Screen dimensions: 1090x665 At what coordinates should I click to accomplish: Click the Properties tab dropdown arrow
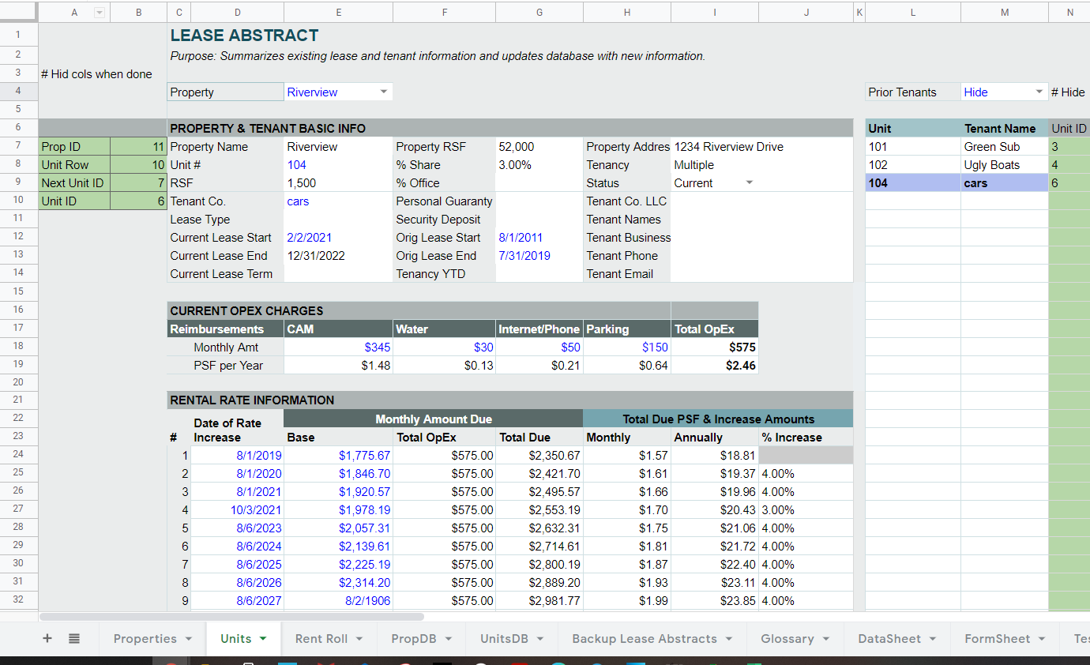[189, 638]
